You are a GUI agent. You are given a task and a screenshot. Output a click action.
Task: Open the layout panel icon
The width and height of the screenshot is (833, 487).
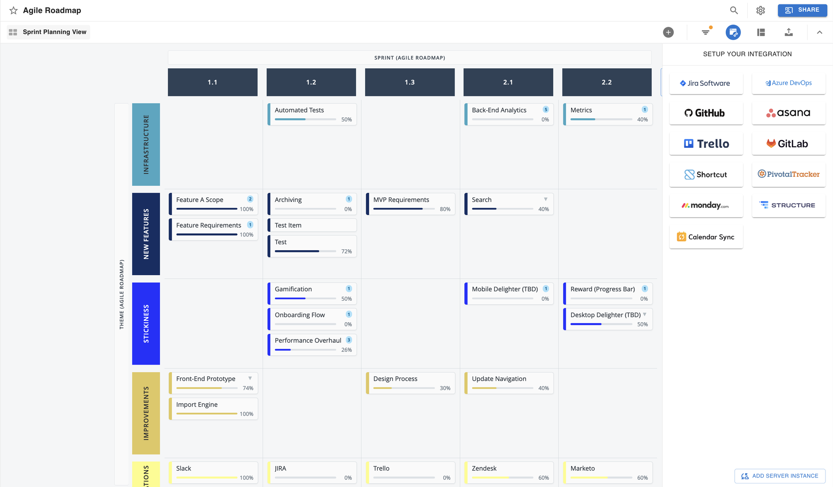[x=761, y=32]
